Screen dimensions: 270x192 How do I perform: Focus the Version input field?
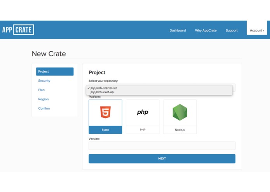pos(162,146)
